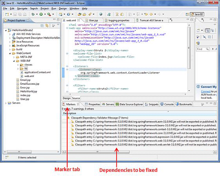Click the Debug bug icon

coord(33,14)
